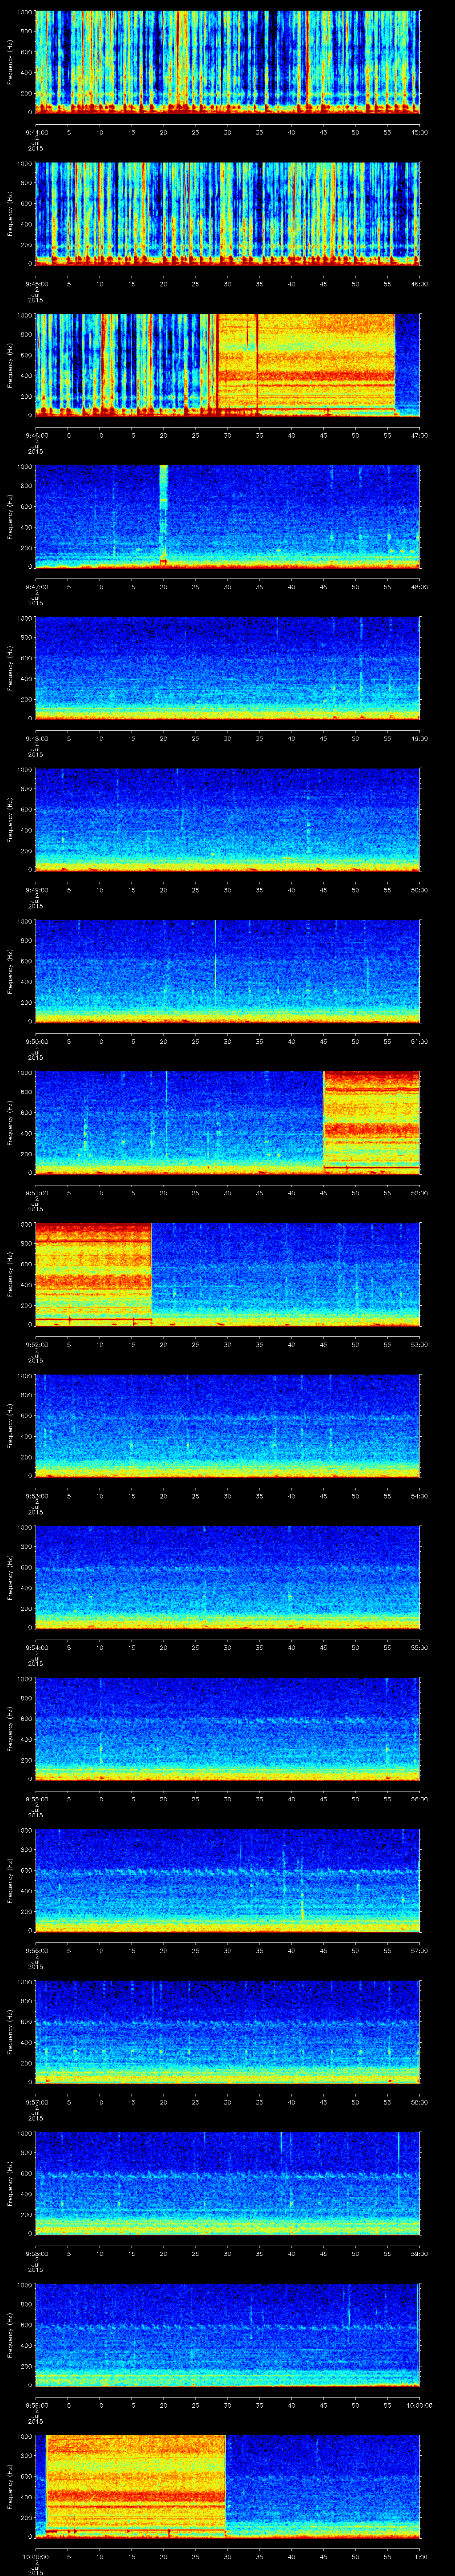Select the spectrogram panel starting at 9:45:00
The width and height of the screenshot is (455, 2576).
tap(227, 213)
